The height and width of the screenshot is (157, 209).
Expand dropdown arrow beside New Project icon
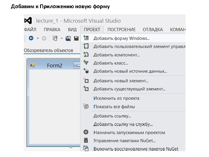point(62,38)
